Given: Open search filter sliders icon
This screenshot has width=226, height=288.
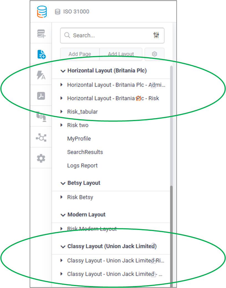Looking at the screenshot, I should [x=156, y=35].
